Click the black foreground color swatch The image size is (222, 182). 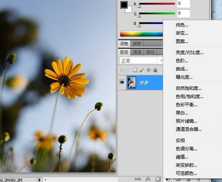[x=124, y=5]
